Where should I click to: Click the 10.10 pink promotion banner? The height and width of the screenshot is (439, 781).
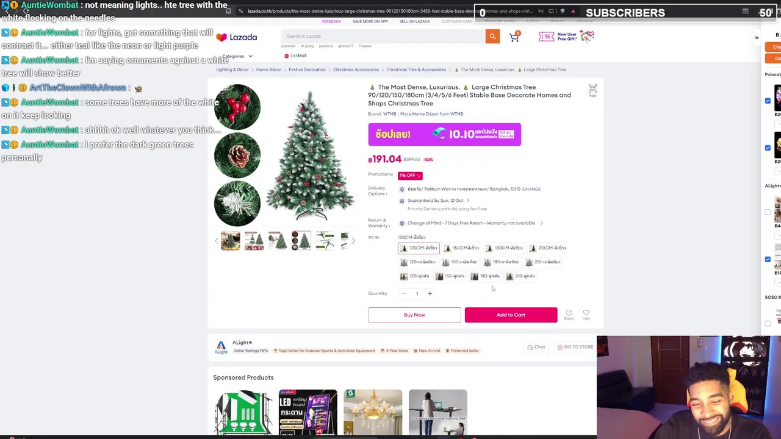(444, 134)
